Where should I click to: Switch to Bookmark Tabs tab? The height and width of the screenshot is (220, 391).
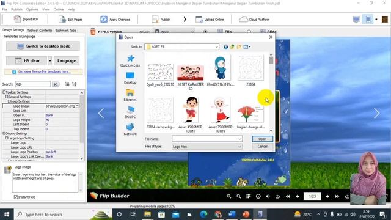65,30
